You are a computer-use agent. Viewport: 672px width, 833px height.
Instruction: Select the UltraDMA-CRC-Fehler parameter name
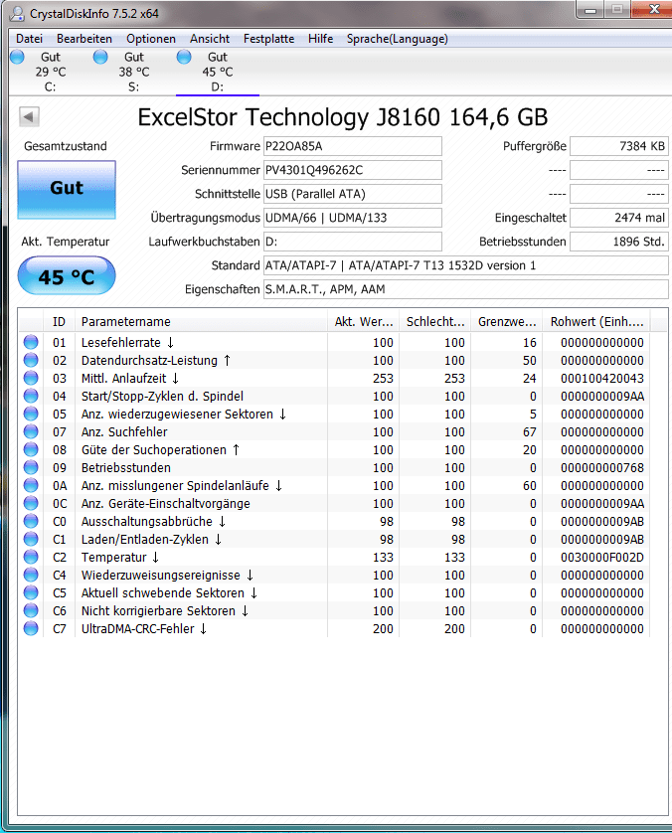click(144, 629)
